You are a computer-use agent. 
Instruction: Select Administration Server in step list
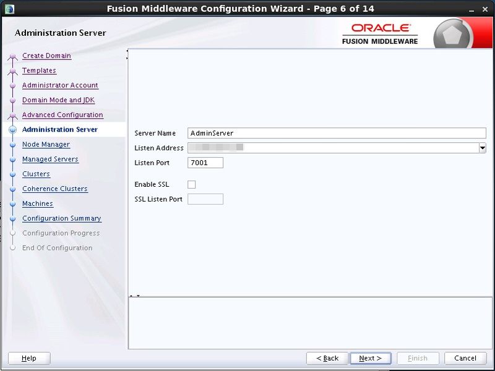[60, 129]
